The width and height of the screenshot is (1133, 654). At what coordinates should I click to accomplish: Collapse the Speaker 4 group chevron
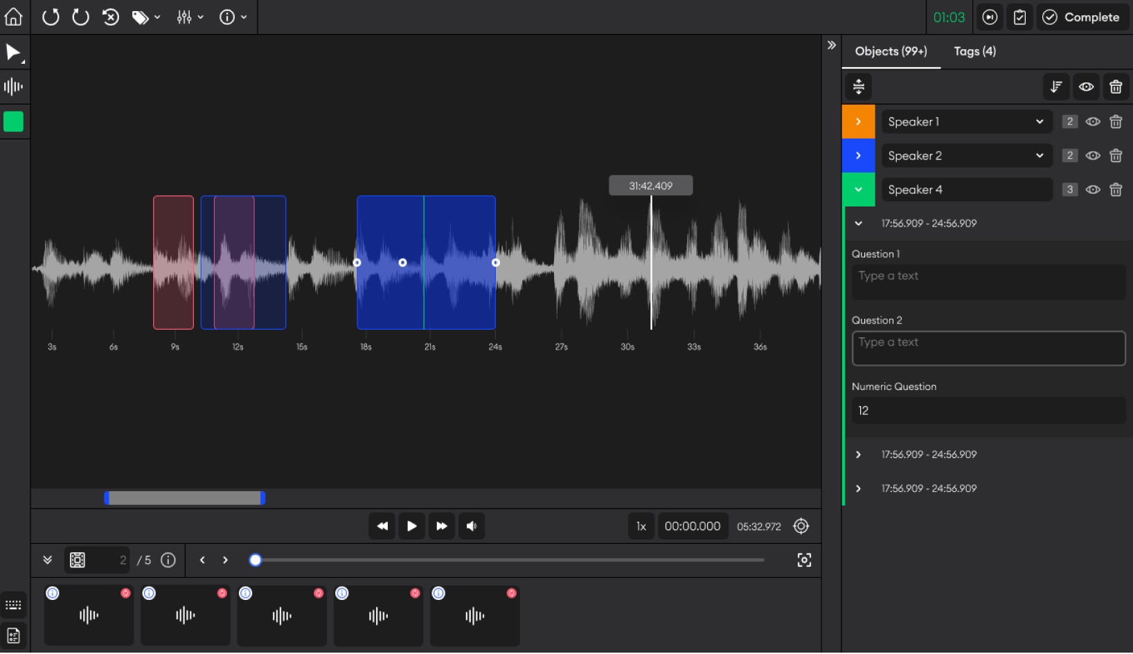click(859, 189)
